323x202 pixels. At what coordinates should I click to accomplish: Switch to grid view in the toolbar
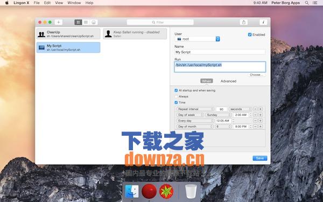pos(78,22)
